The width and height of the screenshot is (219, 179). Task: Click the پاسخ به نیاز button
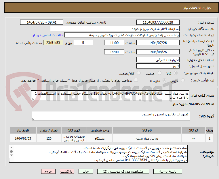pyautogui.click(x=167, y=171)
